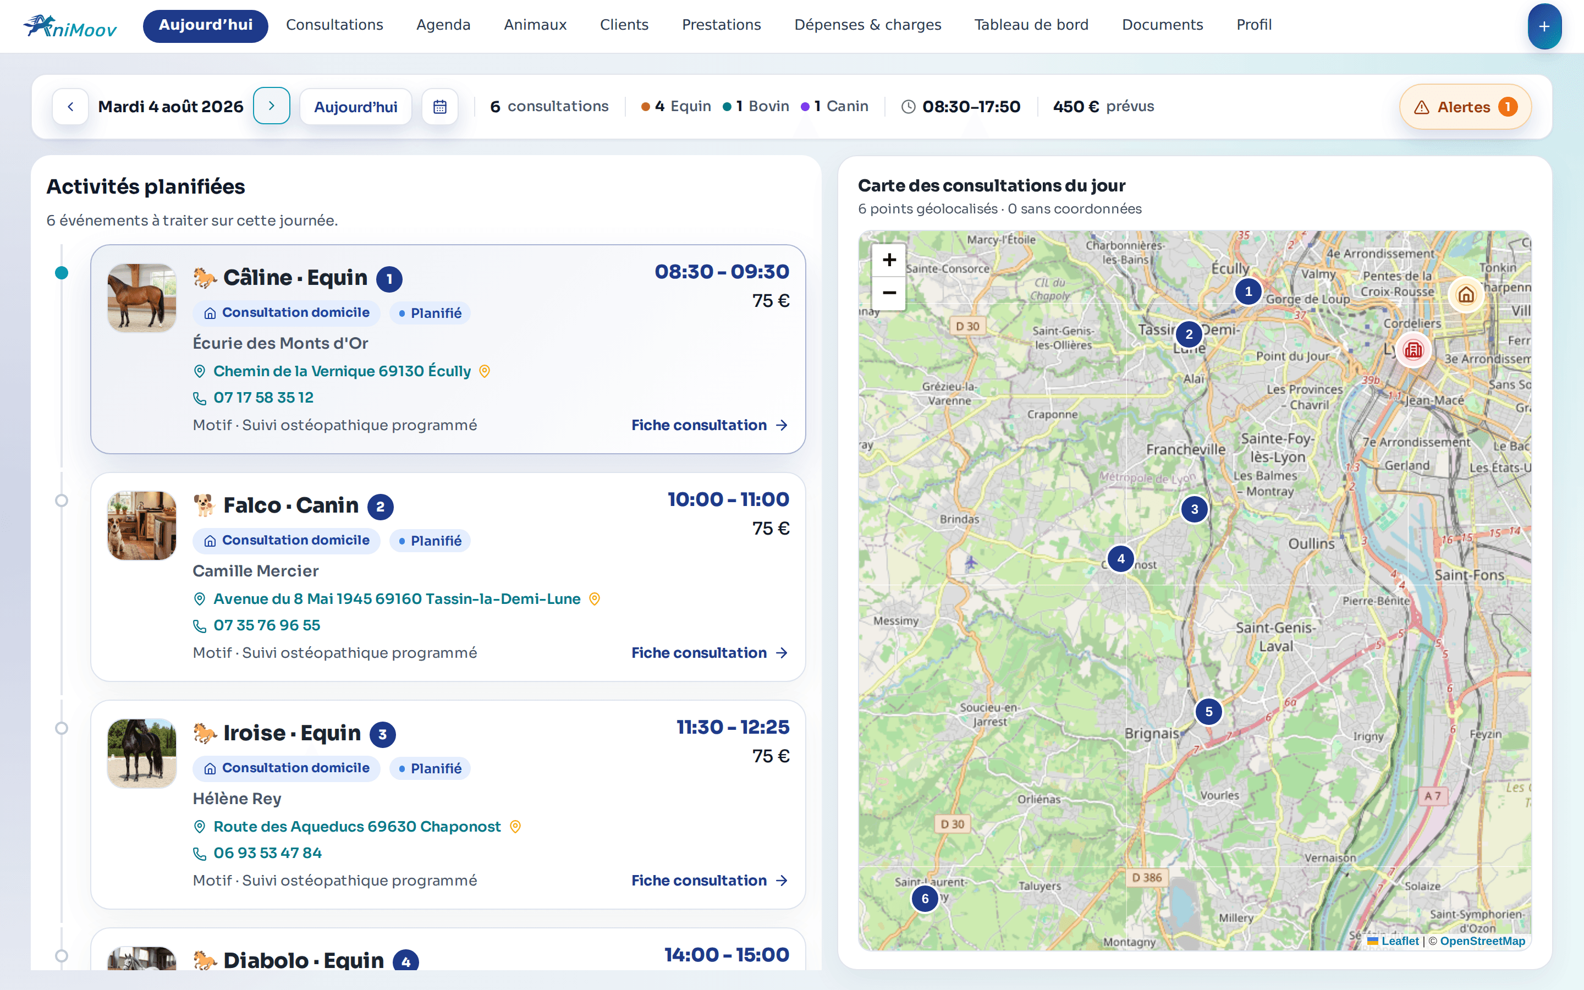The image size is (1584, 990).
Task: Click map marker number 3
Action: (1195, 509)
